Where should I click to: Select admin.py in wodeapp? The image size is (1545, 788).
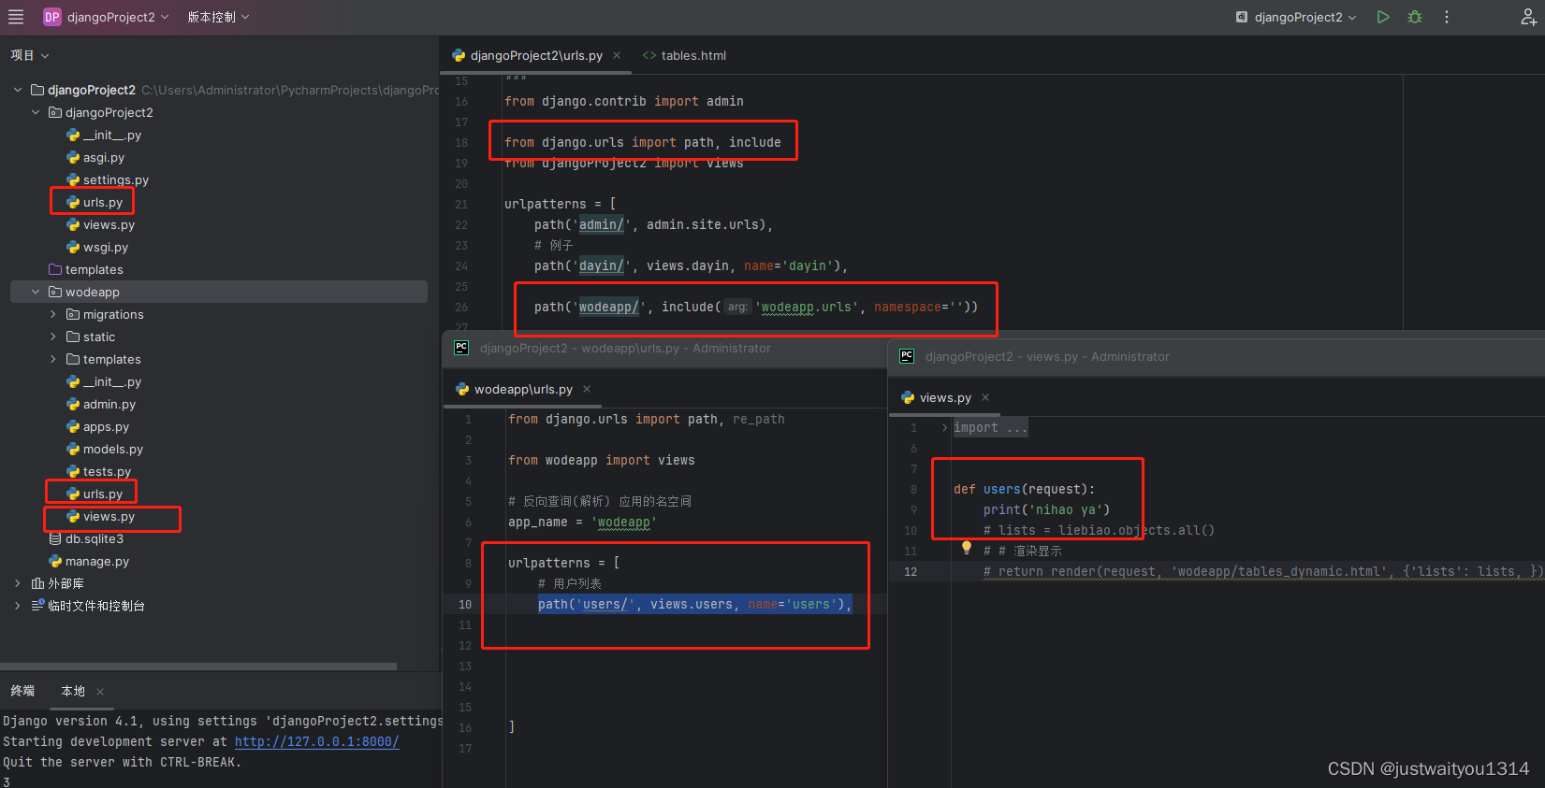(101, 404)
